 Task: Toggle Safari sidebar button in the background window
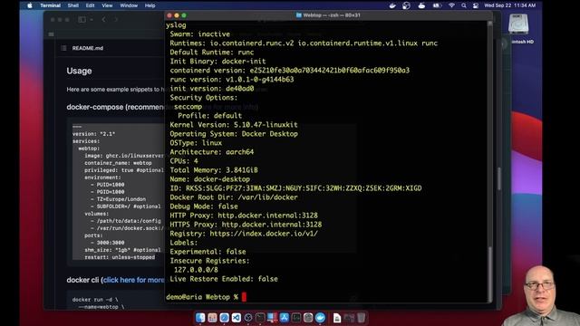(x=82, y=19)
